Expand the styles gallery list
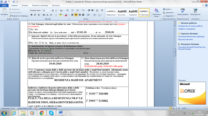This screenshot has height=116, width=208. tap(151, 16)
